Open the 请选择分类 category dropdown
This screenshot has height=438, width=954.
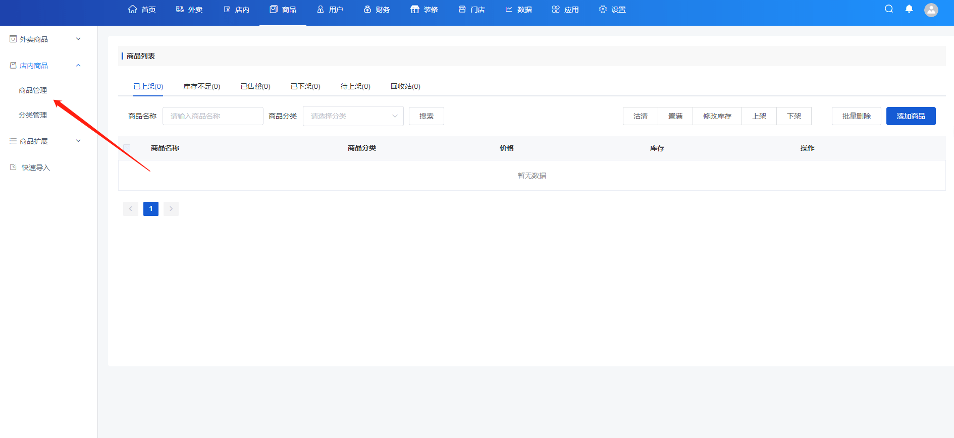(x=353, y=116)
